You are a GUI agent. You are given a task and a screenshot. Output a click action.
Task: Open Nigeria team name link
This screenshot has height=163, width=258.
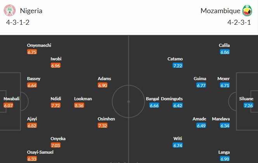(31, 11)
